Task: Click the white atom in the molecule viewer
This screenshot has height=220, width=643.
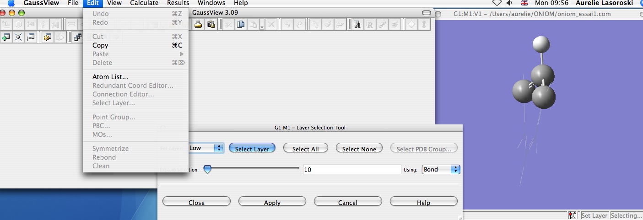Action: click(541, 44)
